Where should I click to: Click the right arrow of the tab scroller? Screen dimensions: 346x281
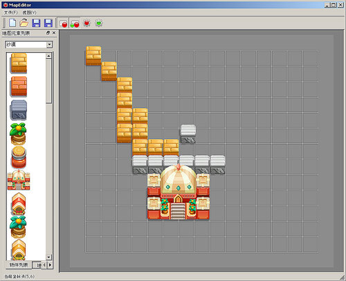[50, 265]
